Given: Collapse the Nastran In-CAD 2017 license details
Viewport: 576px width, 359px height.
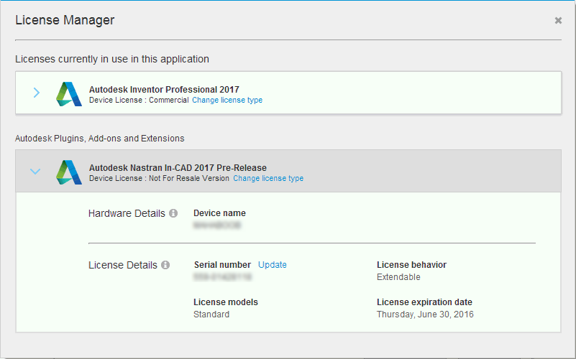Looking at the screenshot, I should pyautogui.click(x=35, y=172).
